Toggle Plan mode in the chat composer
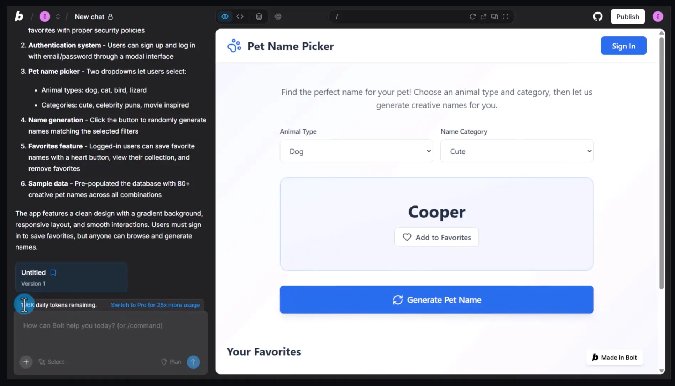Viewport: 675px width, 386px height. (171, 362)
